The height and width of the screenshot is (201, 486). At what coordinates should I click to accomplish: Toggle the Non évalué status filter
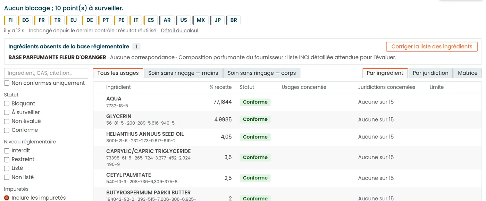(x=7, y=121)
